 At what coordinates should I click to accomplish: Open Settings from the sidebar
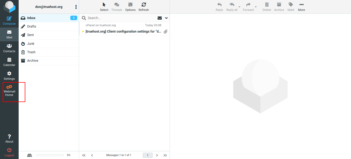click(x=9, y=76)
